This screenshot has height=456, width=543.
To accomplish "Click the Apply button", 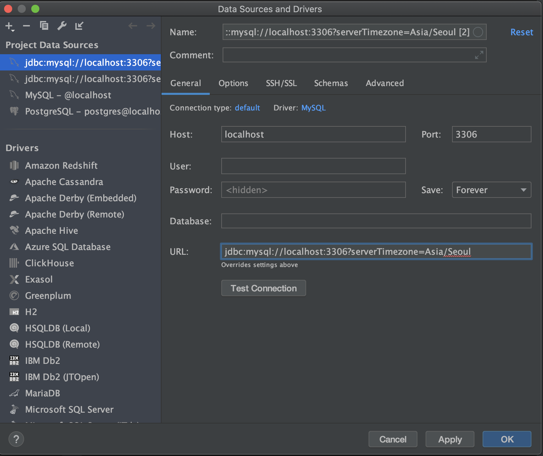I will coord(450,439).
